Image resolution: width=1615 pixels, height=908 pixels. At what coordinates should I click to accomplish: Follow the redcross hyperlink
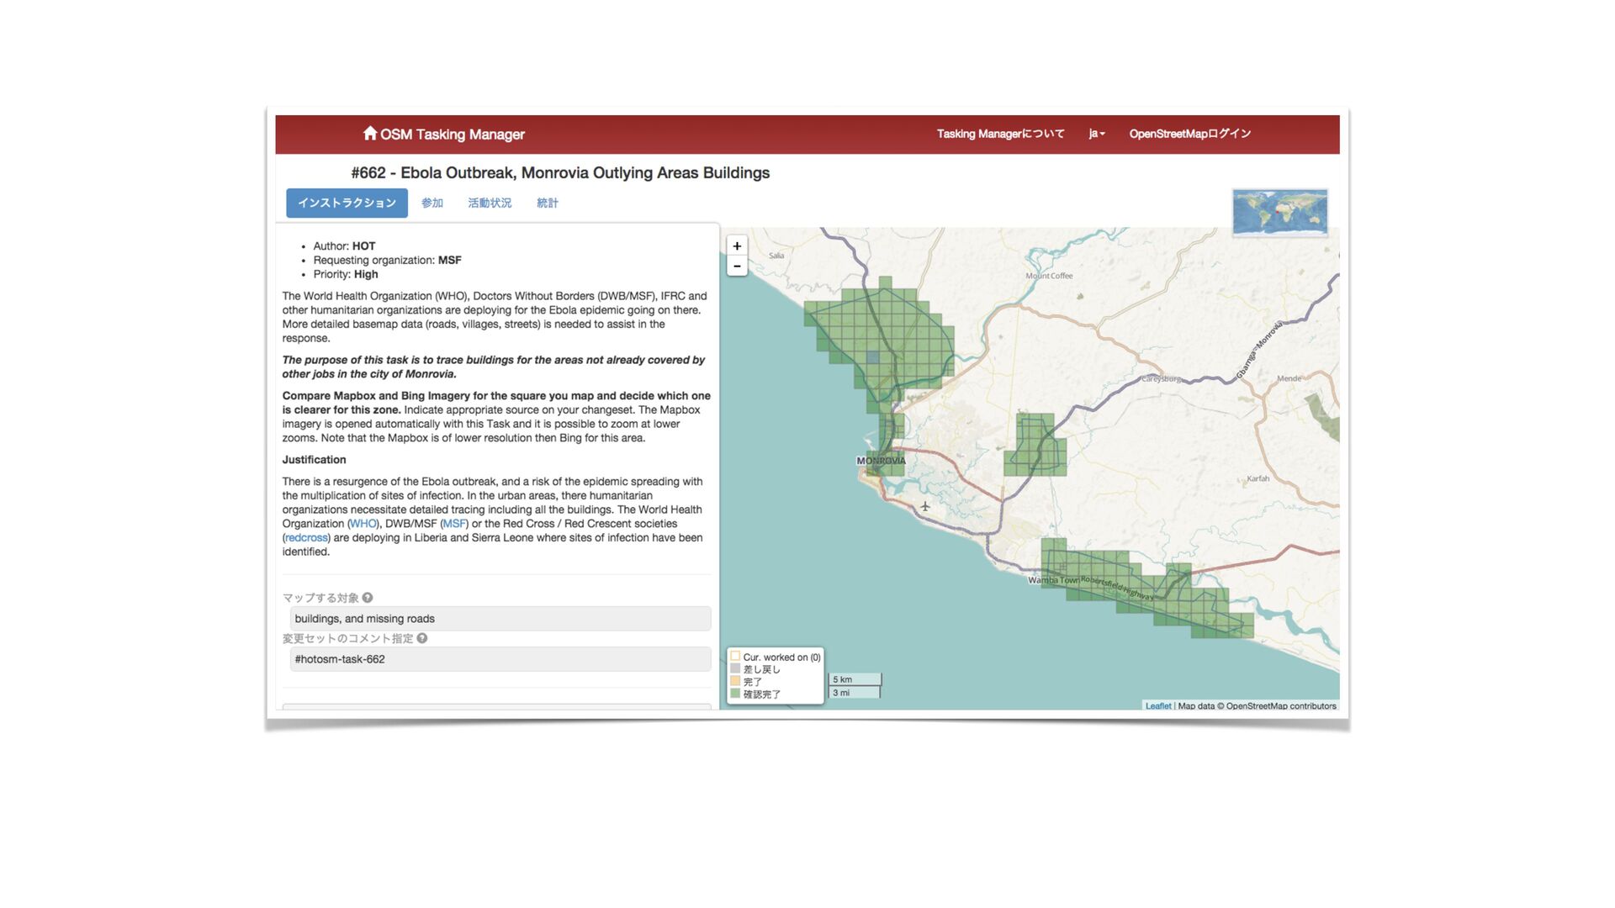[306, 538]
